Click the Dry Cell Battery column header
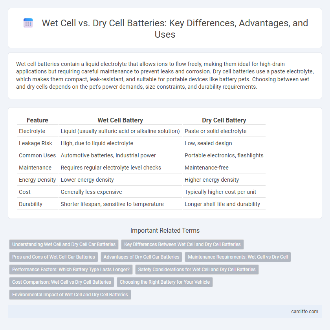 pyautogui.click(x=224, y=120)
